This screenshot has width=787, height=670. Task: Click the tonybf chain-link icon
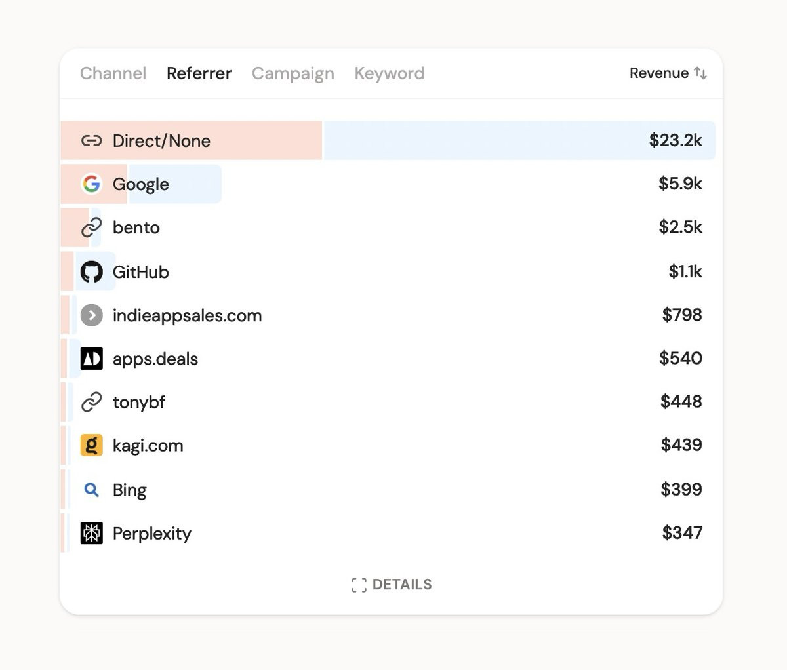(x=91, y=402)
